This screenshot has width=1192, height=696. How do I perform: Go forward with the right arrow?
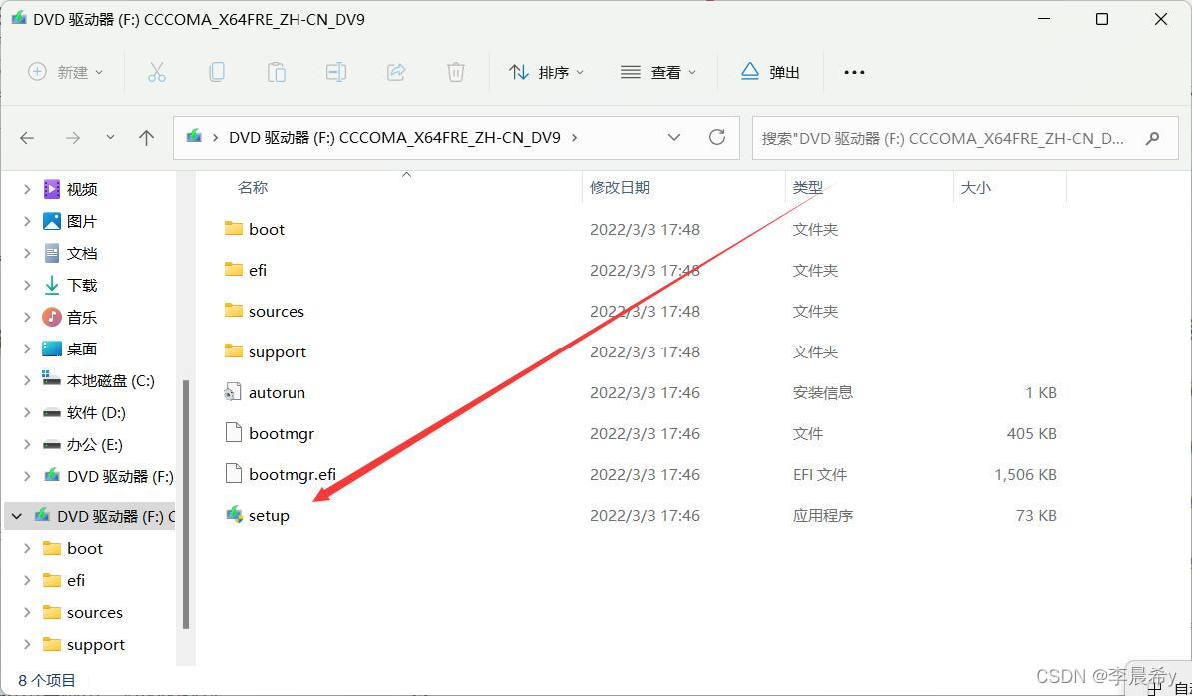coord(72,138)
